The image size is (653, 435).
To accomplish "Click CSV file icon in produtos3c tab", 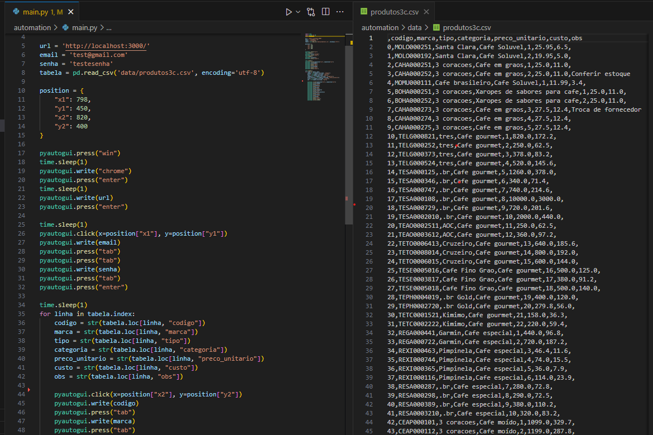I will pos(364,12).
